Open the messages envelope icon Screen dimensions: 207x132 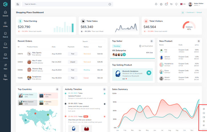click(166, 4)
